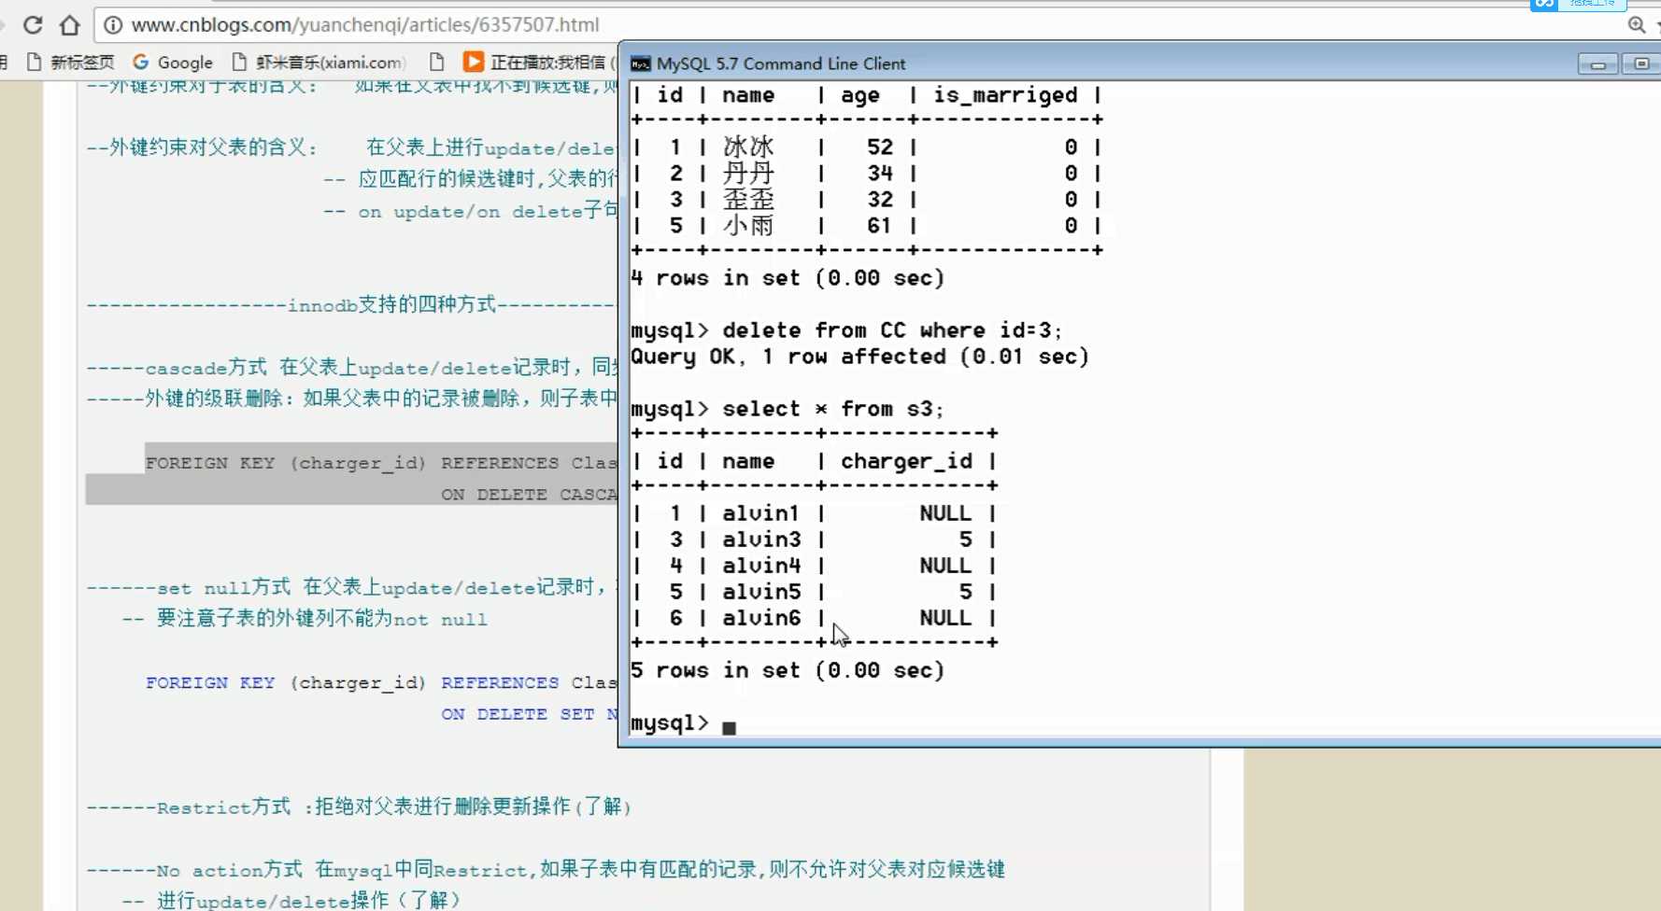
Task: Minimize the MySQL Command Line Client window
Action: (x=1598, y=64)
